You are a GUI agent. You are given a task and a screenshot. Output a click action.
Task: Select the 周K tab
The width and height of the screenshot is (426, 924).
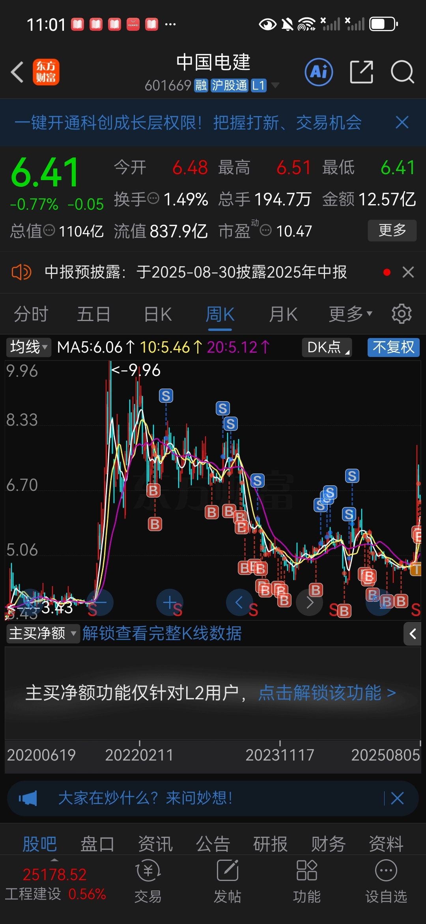tap(220, 315)
